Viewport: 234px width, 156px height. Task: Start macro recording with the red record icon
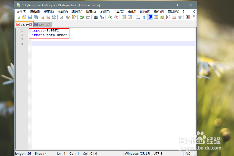[187, 17]
